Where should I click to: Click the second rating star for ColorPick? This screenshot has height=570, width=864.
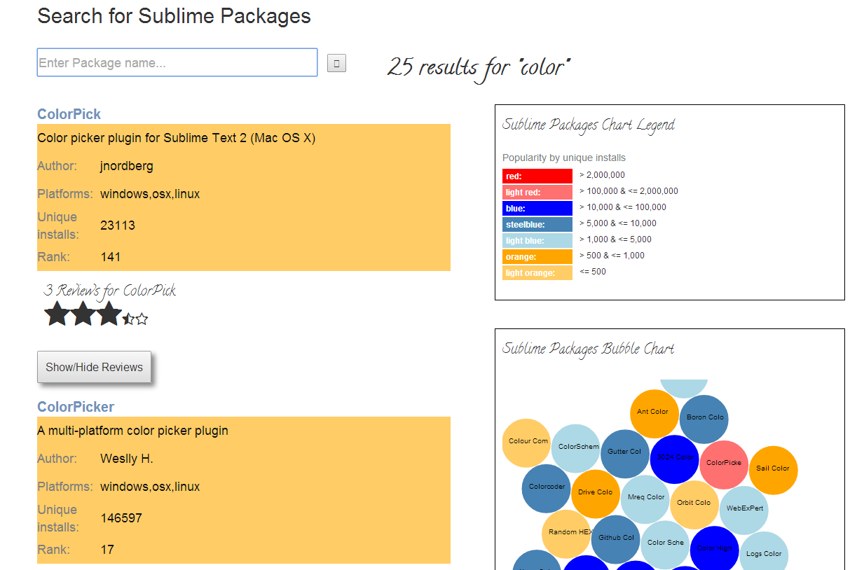pyautogui.click(x=83, y=314)
